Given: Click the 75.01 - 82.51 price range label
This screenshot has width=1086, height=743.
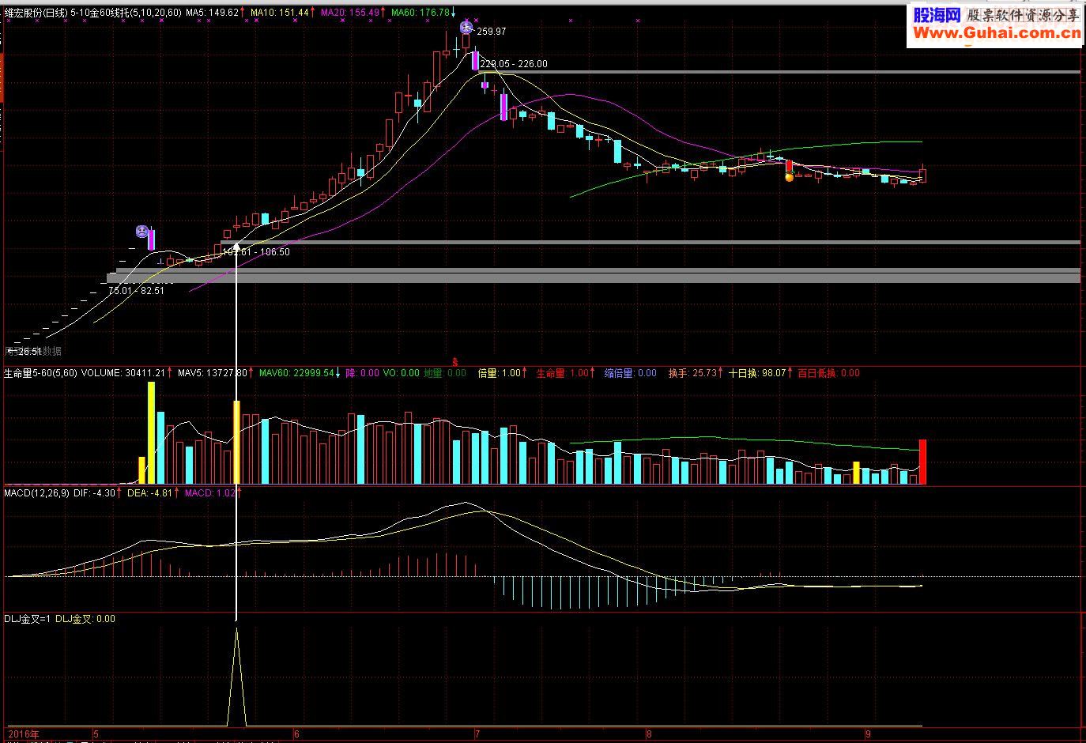Looking at the screenshot, I should click(137, 291).
